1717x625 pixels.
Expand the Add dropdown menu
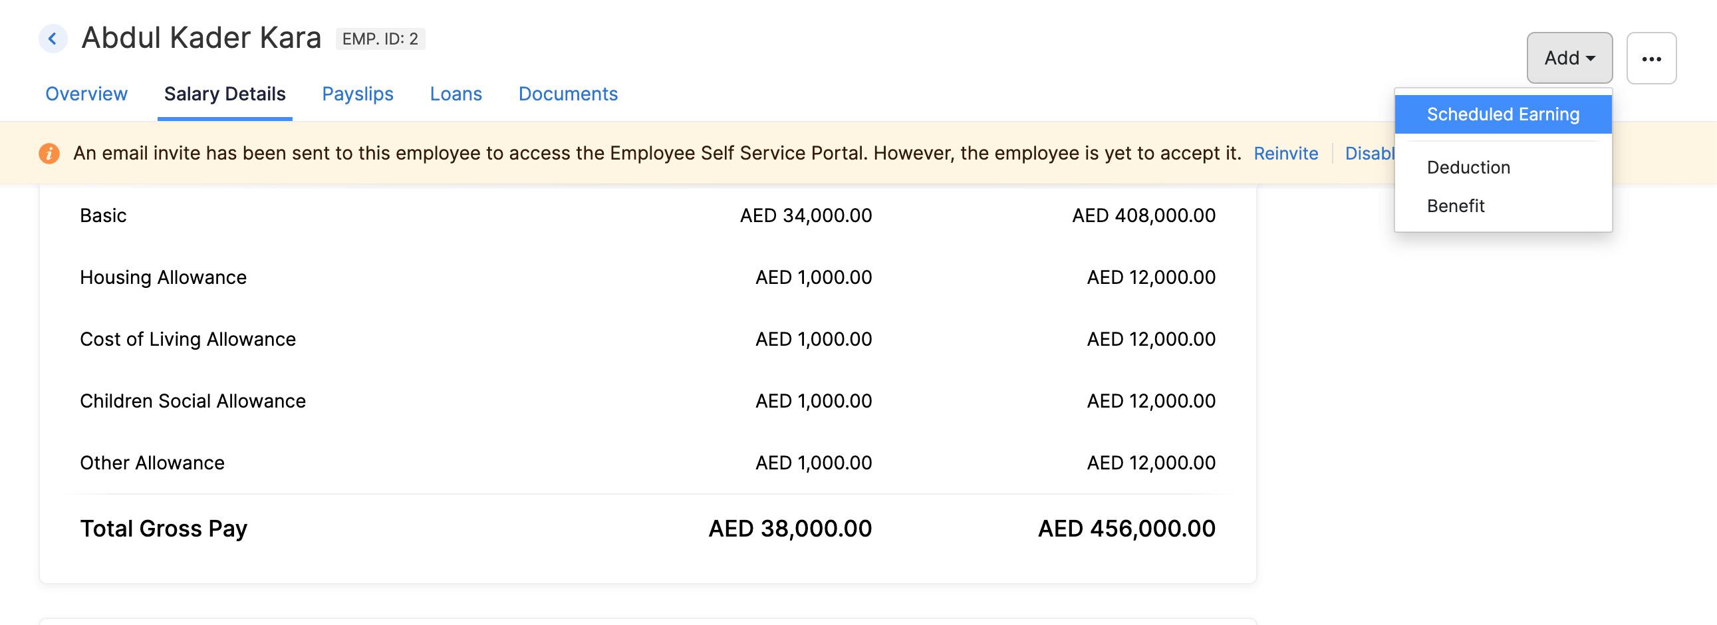[x=1569, y=58]
